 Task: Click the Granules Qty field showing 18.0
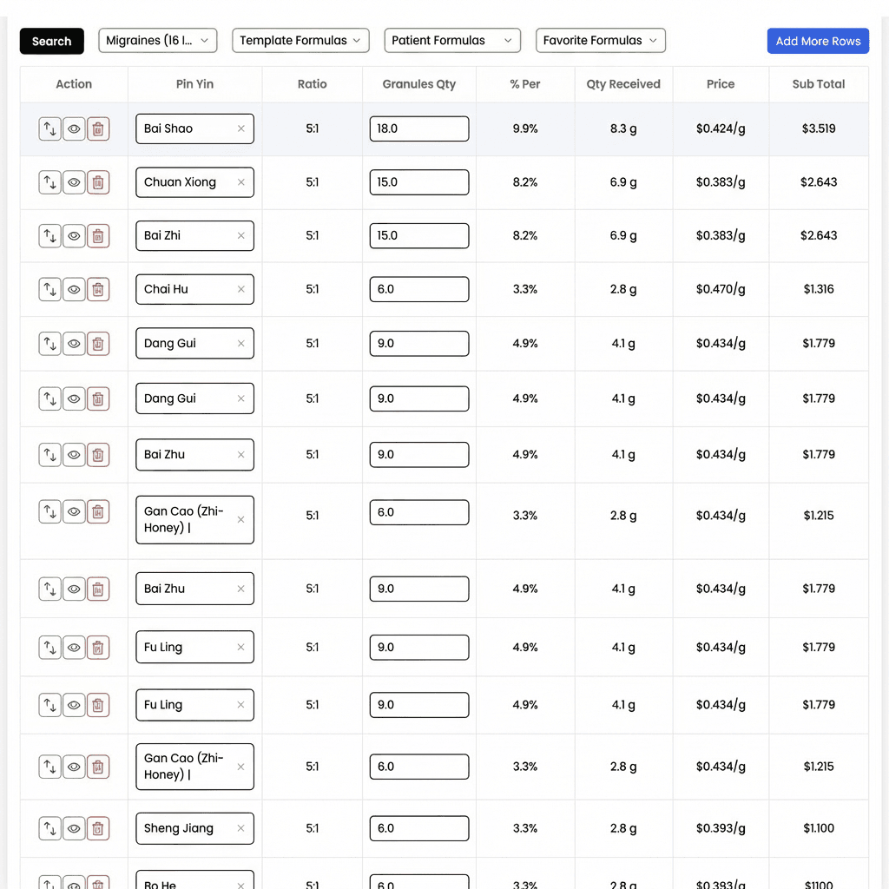pyautogui.click(x=419, y=128)
